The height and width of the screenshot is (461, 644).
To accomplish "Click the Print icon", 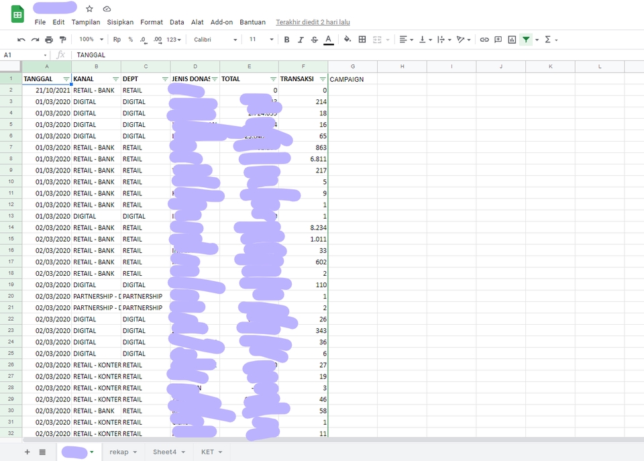I will pos(49,40).
